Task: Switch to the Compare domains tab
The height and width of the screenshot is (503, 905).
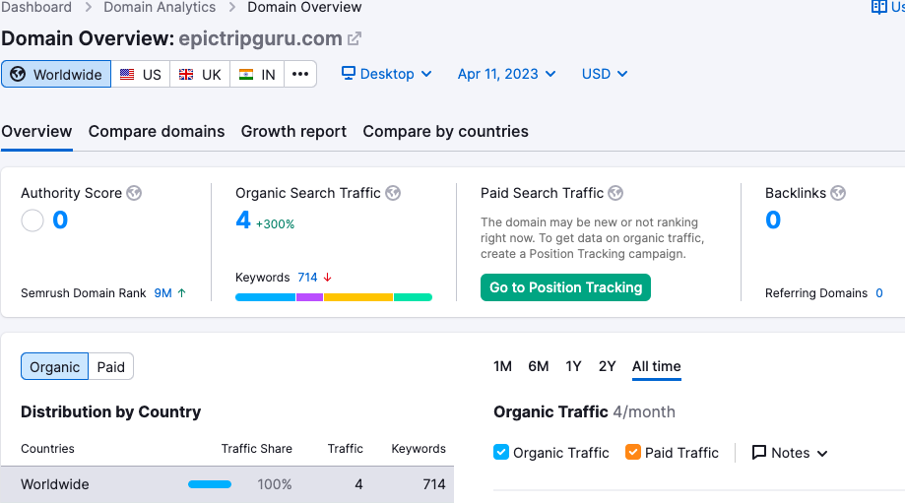Action: click(157, 131)
